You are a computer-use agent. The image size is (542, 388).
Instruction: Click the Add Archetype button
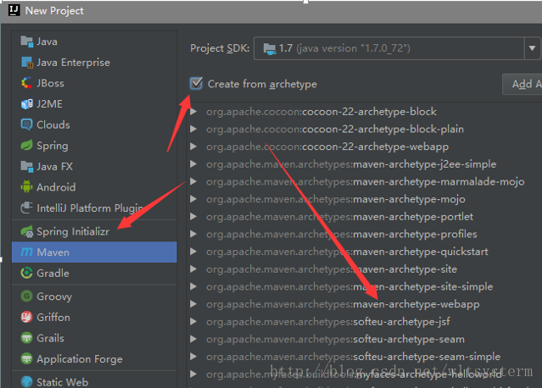(x=522, y=84)
